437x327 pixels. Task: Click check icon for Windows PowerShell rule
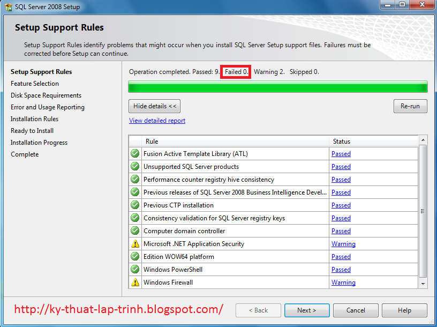pos(135,269)
